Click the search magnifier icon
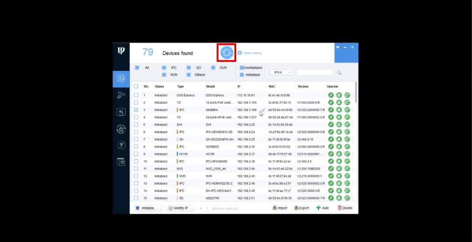Screen dimensions: 472x242 339,72
